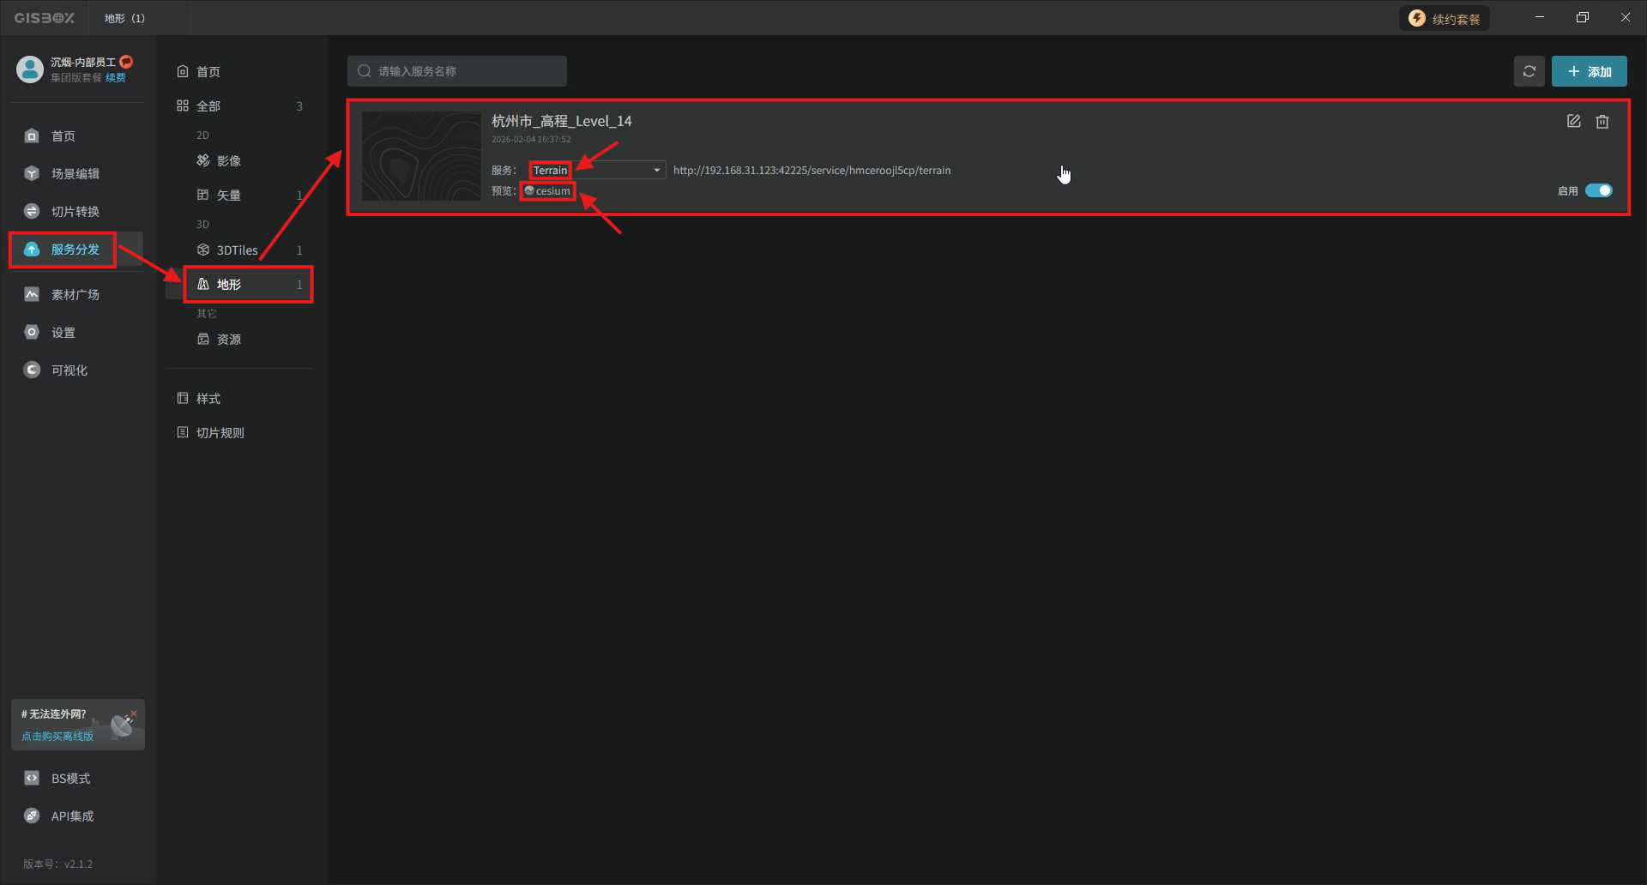Switch to the 地形 (1) tab
Viewport: 1647px width, 885px height.
pyautogui.click(x=124, y=18)
